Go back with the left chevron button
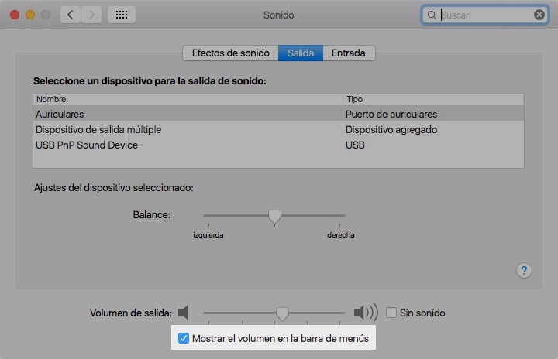This screenshot has width=558, height=359. click(x=70, y=15)
